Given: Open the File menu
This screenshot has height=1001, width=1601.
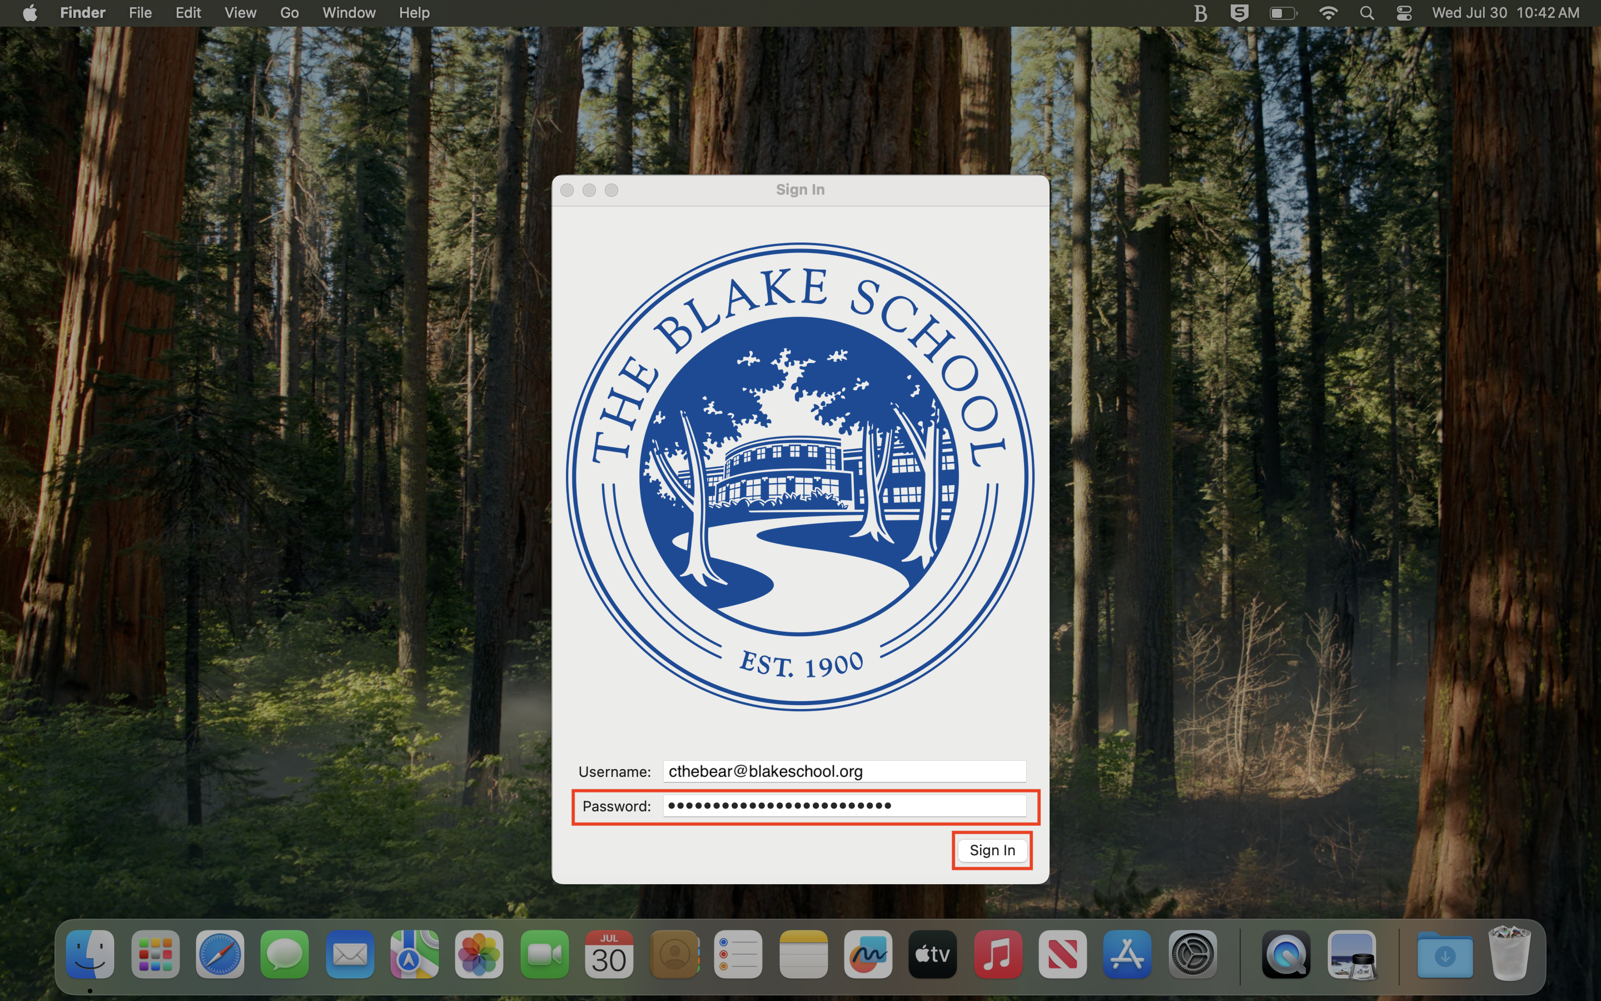Looking at the screenshot, I should tap(140, 13).
